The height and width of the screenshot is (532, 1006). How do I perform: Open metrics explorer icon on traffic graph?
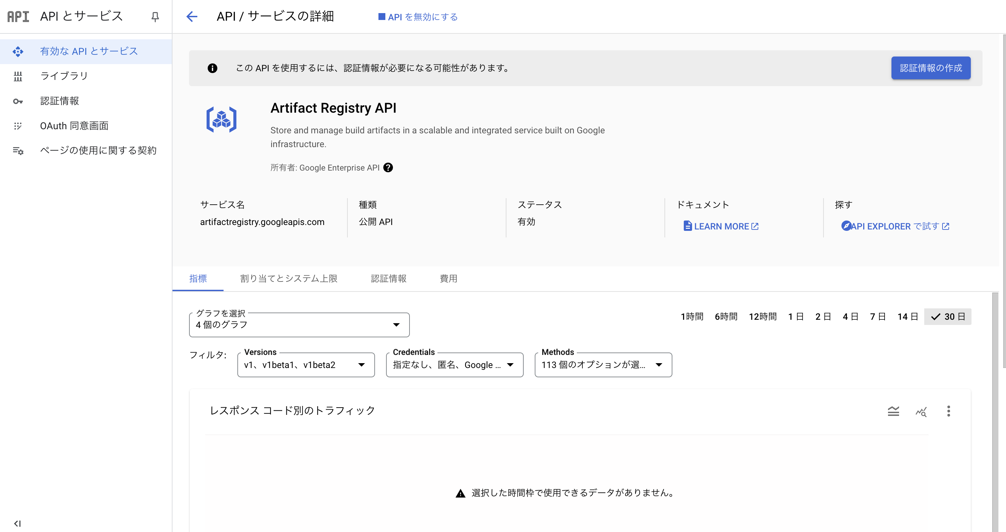tap(921, 411)
